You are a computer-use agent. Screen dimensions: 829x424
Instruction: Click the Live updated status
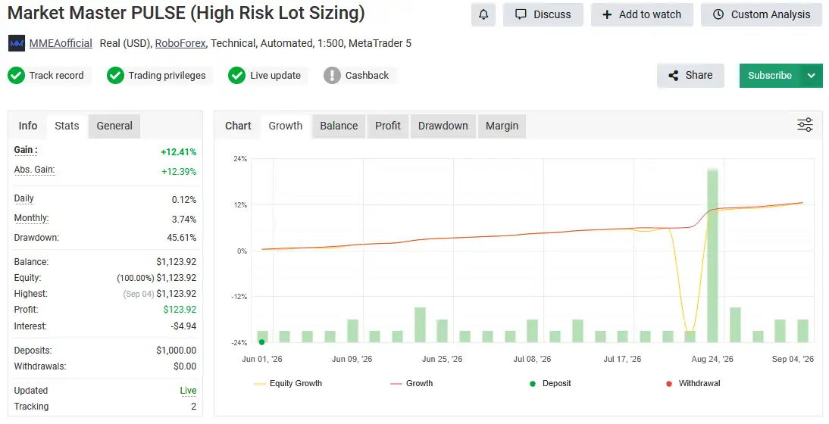point(188,391)
